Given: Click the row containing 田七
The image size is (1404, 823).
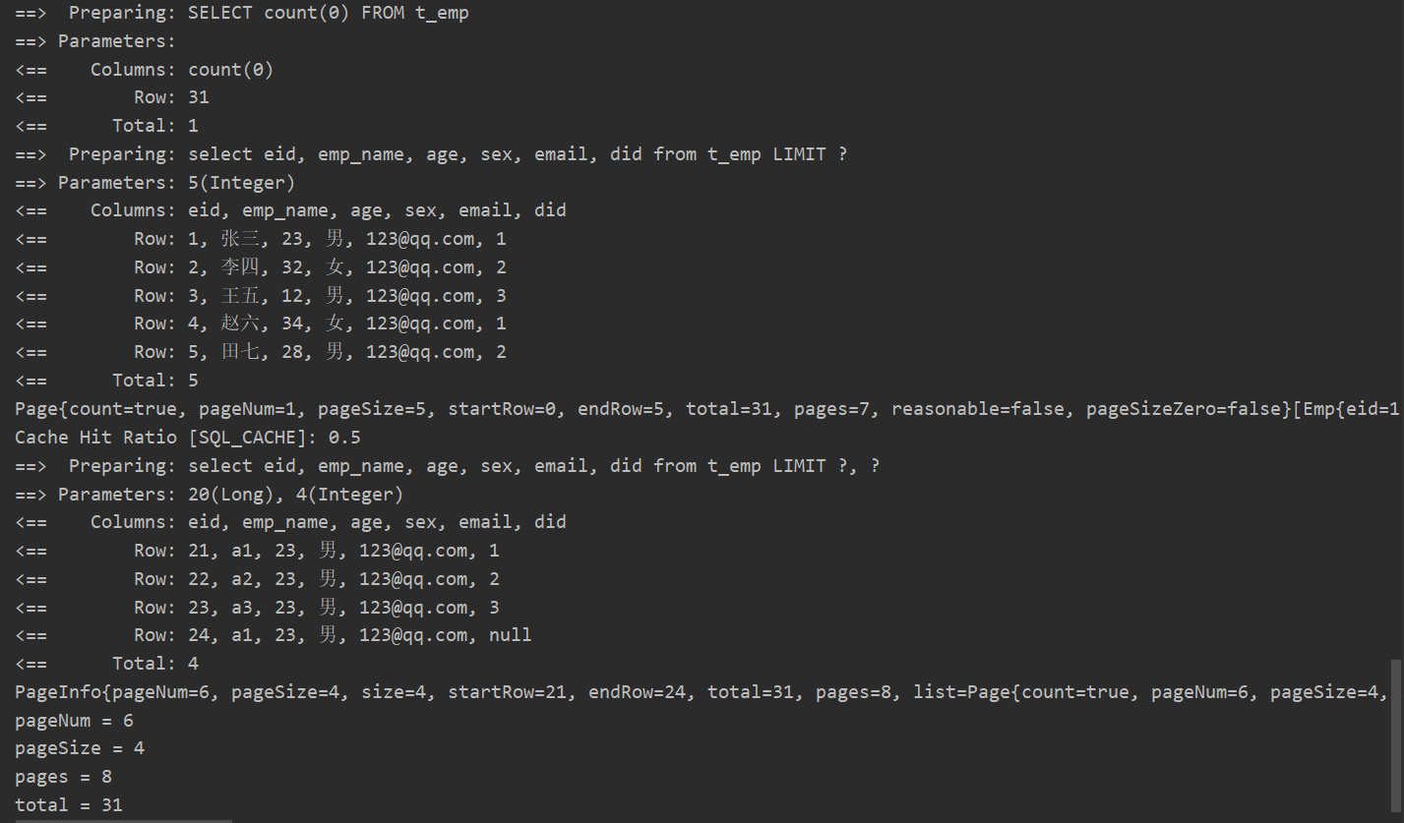Looking at the screenshot, I should point(320,352).
